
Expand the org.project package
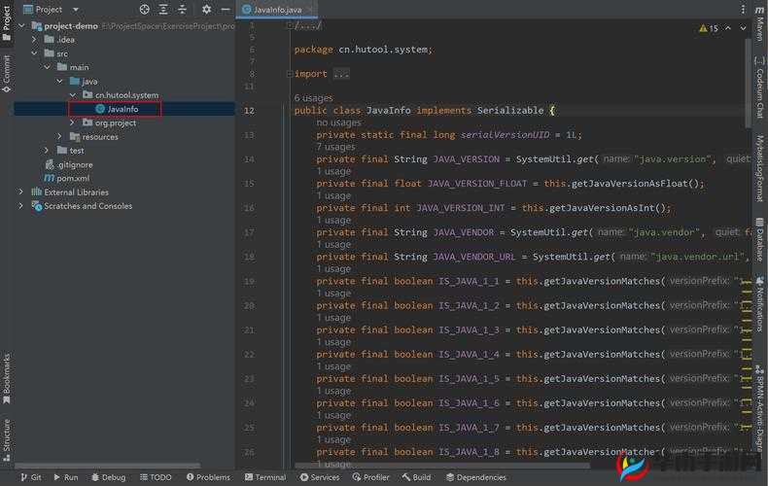72,123
